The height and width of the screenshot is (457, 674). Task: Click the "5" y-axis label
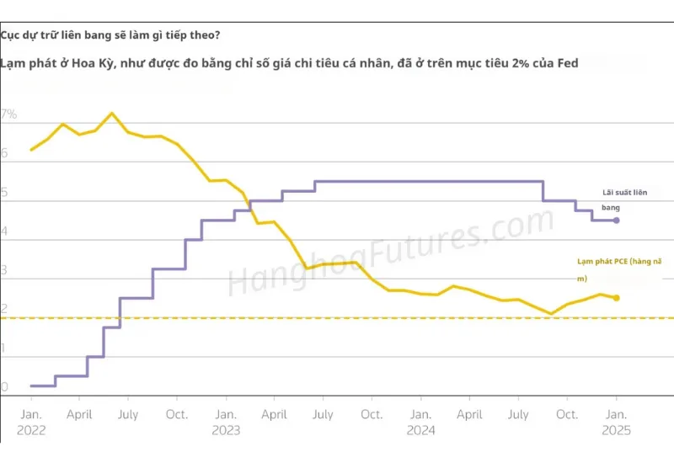click(4, 193)
